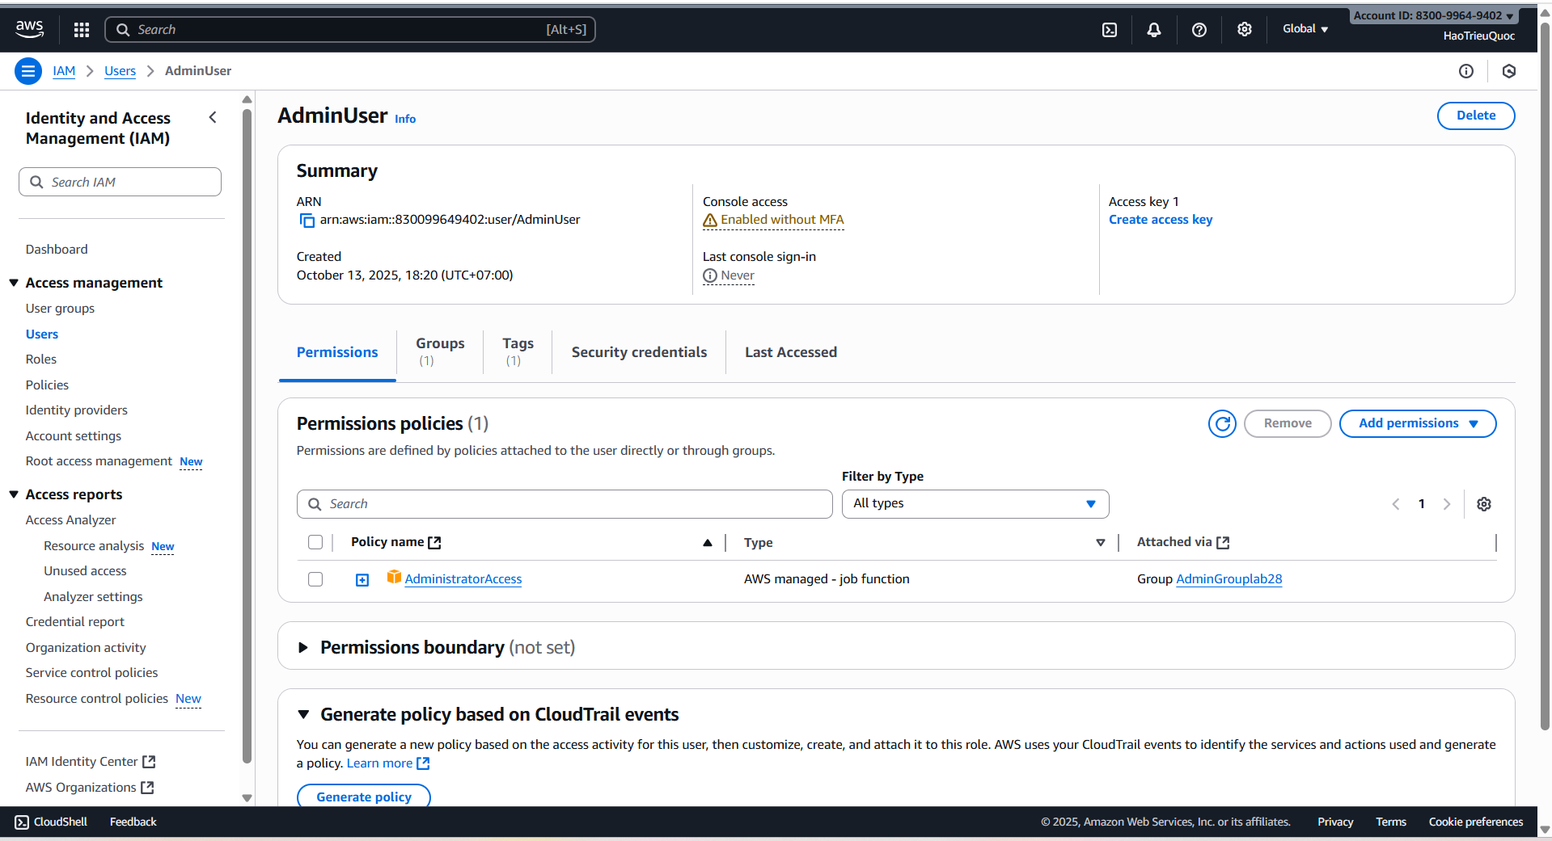Image resolution: width=1552 pixels, height=841 pixels.
Task: Open the AWS services grid menu
Action: [81, 30]
